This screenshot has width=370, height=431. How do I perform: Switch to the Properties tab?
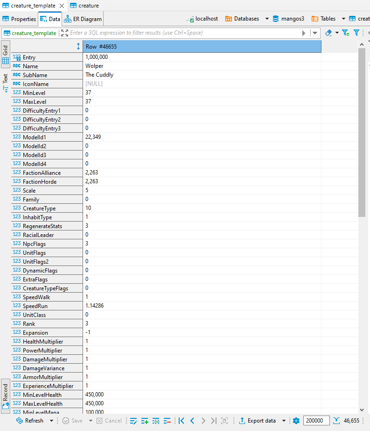coord(19,19)
